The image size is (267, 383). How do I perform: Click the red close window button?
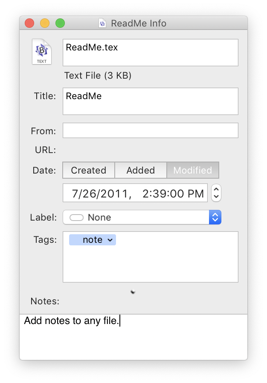pyautogui.click(x=29, y=23)
